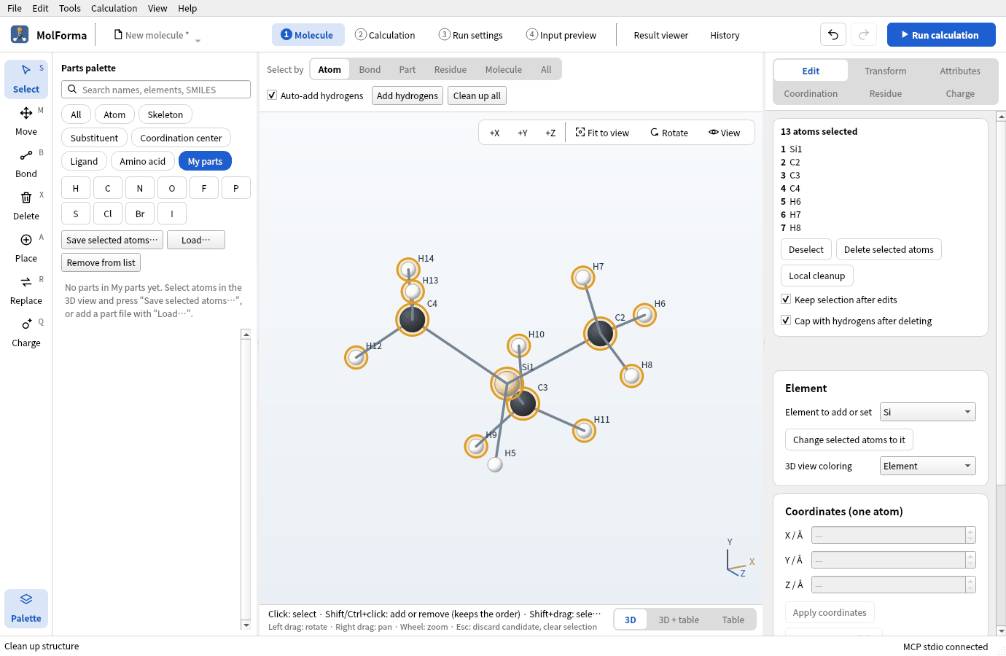
Task: Click the redo arrow button
Action: pyautogui.click(x=864, y=34)
